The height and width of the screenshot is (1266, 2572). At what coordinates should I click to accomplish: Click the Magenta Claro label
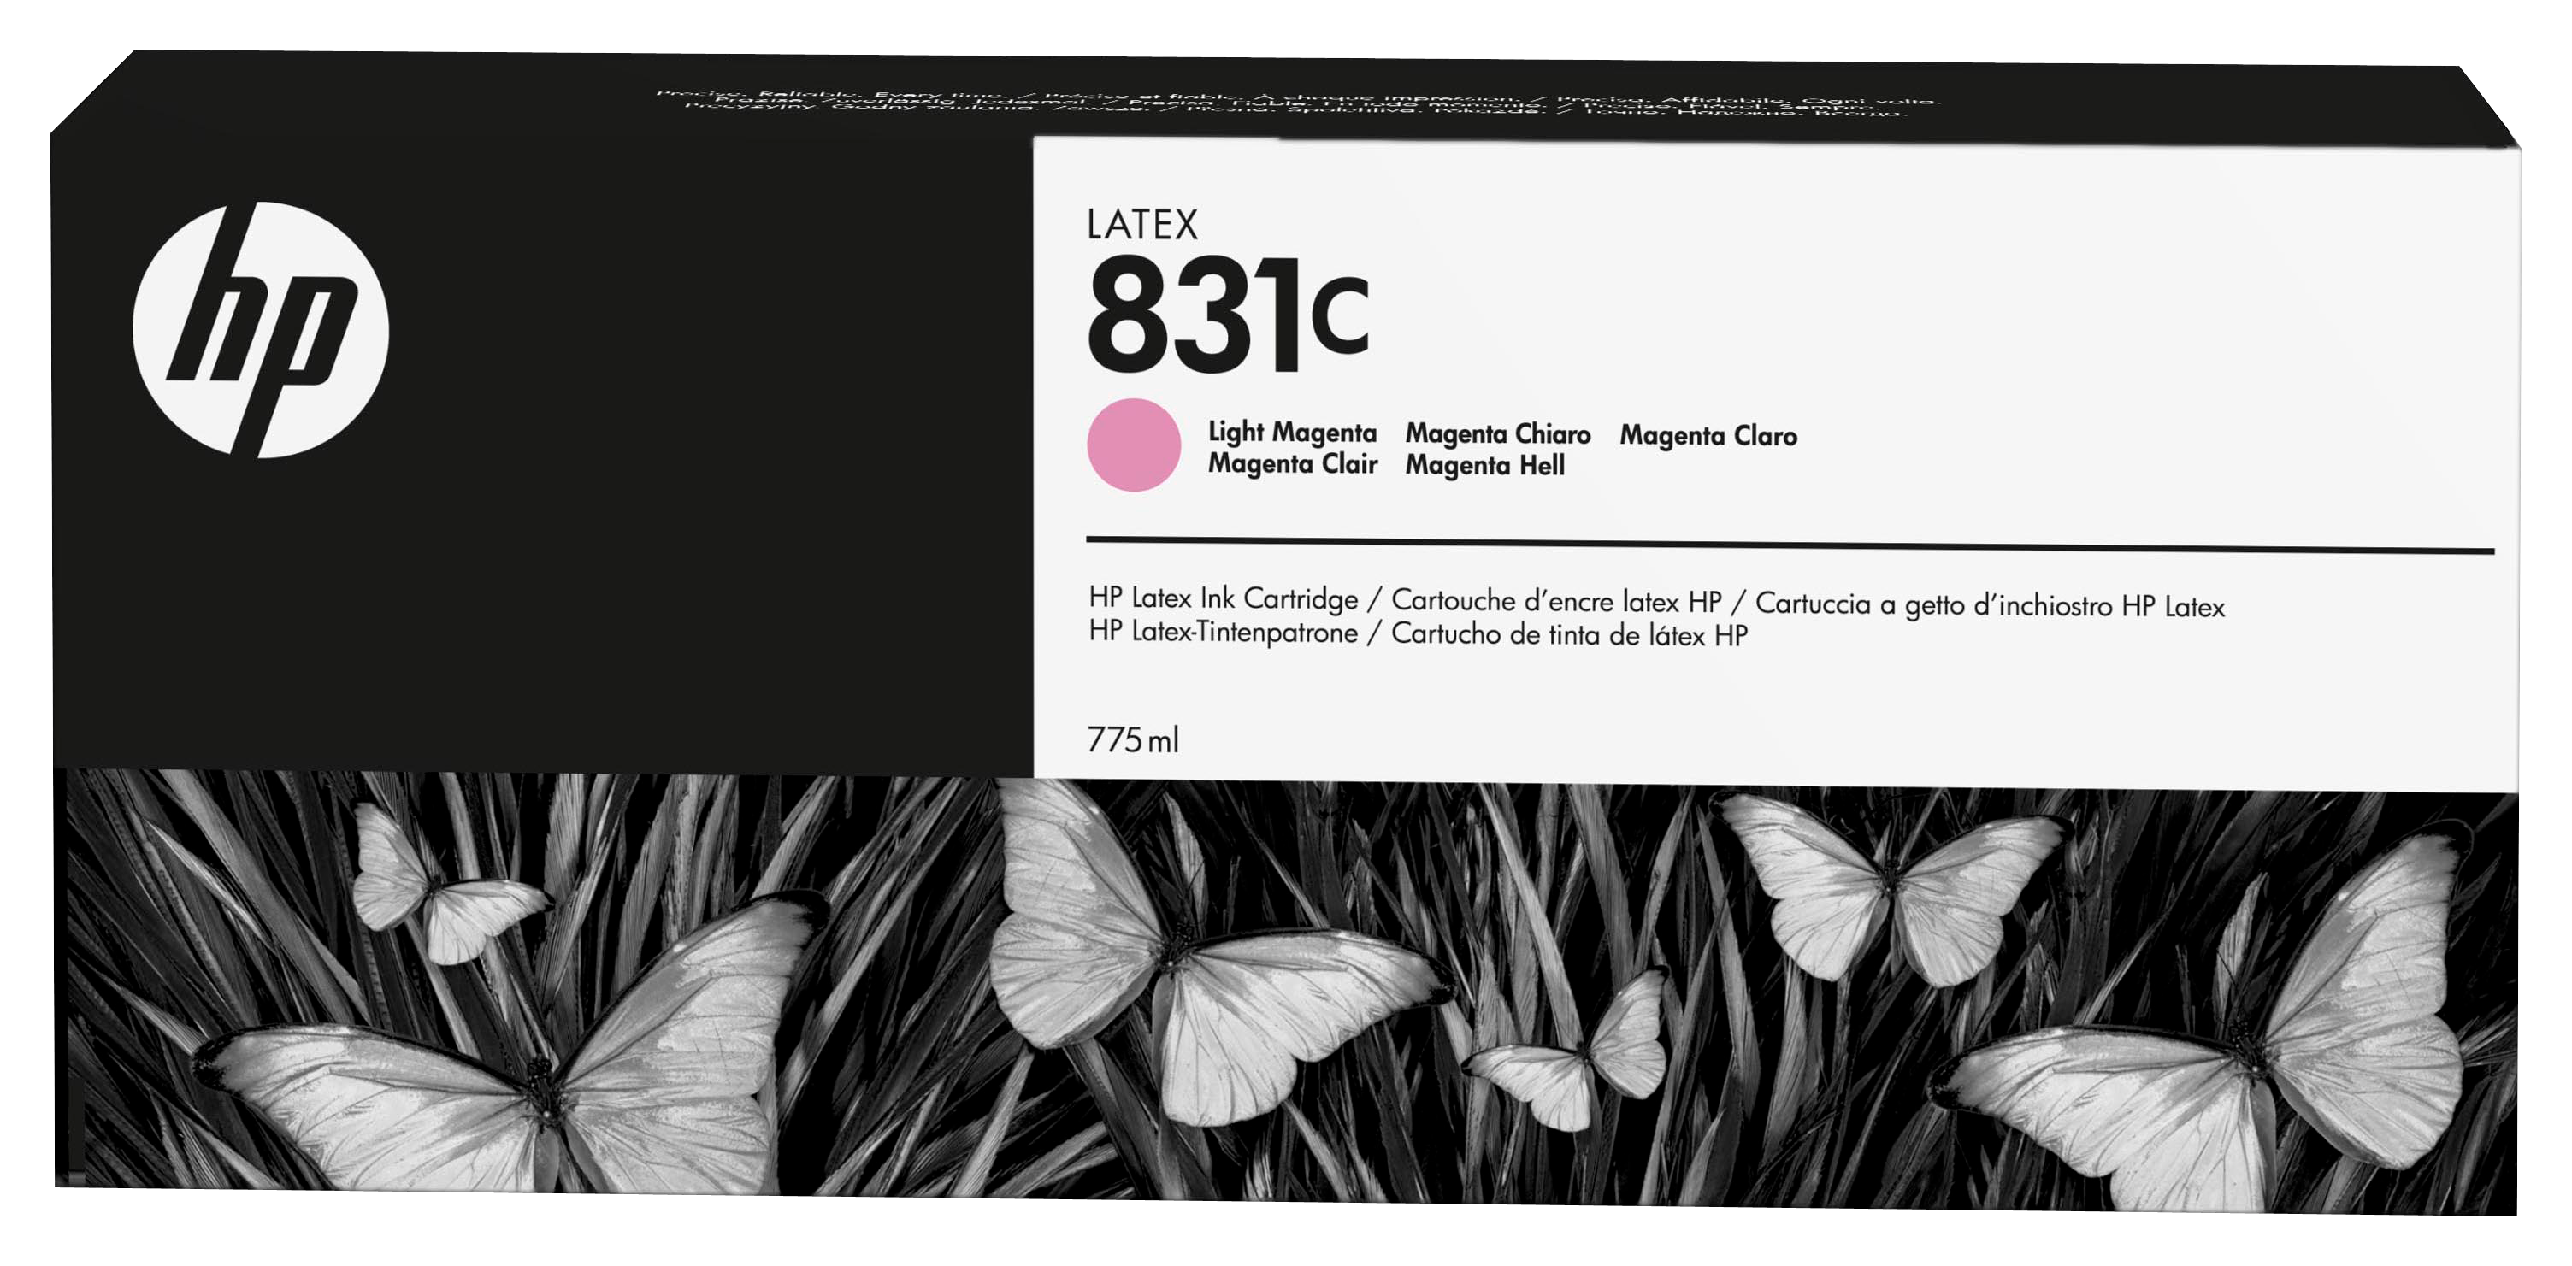tap(1708, 435)
